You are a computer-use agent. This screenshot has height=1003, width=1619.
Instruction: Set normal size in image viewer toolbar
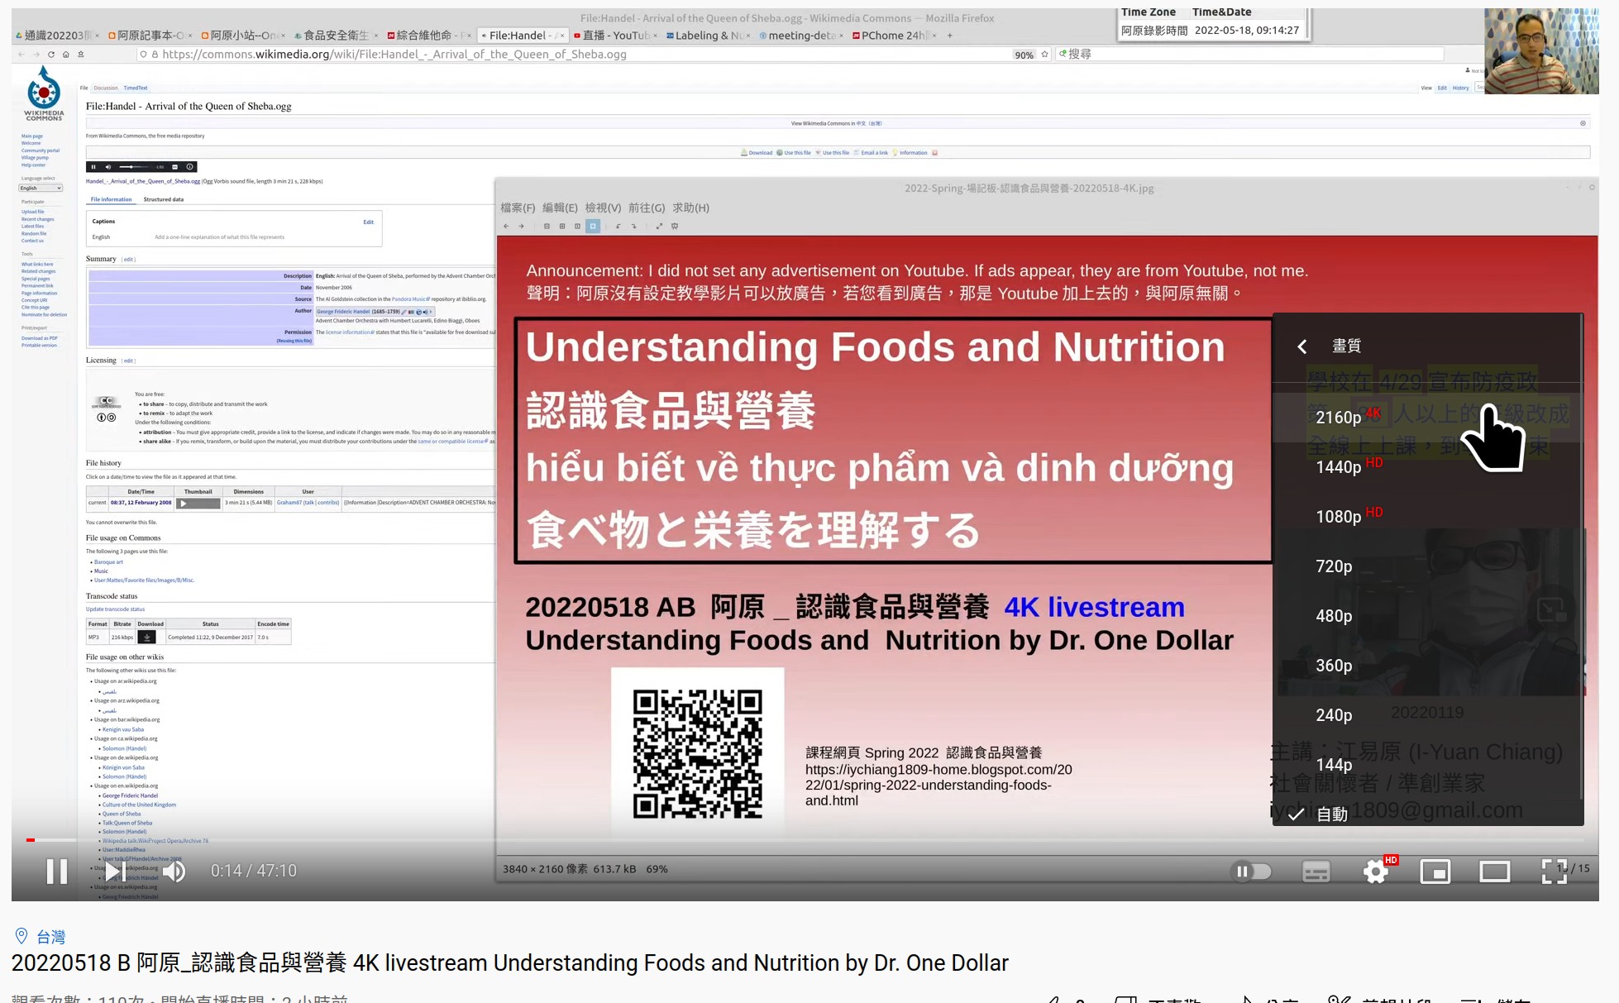point(577,226)
